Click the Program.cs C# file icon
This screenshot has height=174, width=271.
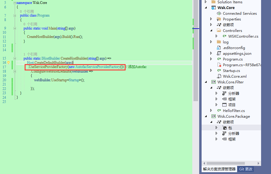[x=219, y=59]
